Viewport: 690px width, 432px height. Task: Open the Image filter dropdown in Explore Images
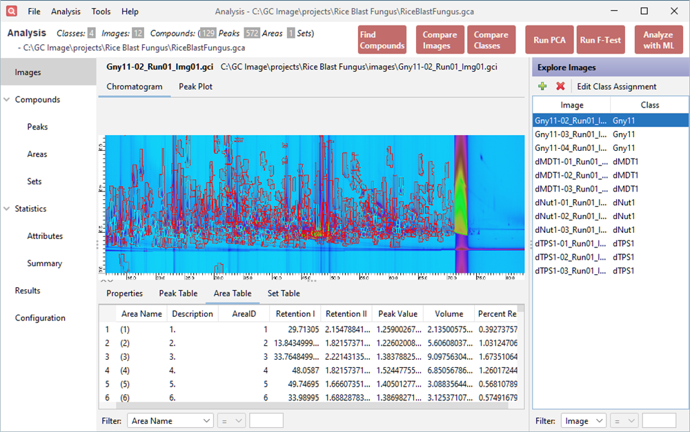[583, 420]
